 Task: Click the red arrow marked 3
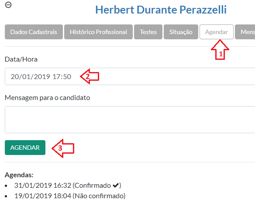click(63, 148)
